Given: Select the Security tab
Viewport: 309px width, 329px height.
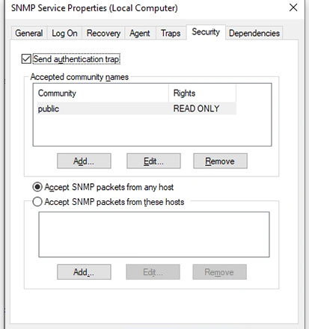Looking at the screenshot, I should 206,32.
